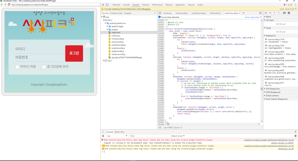Switch to the Network panel tab
The height and width of the screenshot is (161, 298).
click(x=146, y=5)
